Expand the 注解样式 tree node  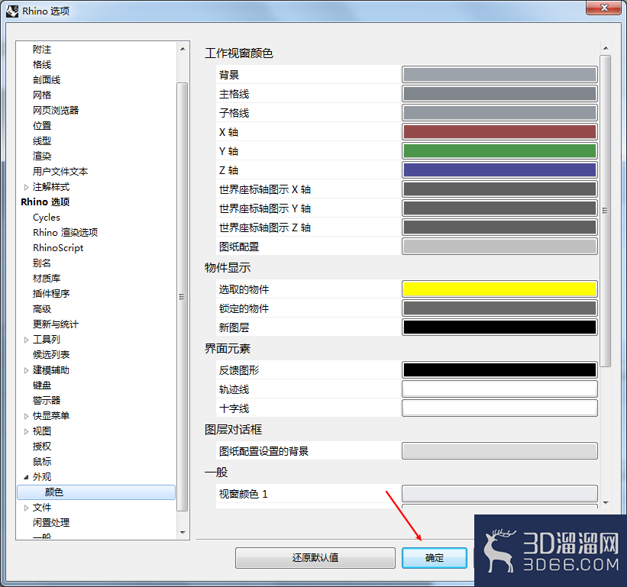[26, 187]
